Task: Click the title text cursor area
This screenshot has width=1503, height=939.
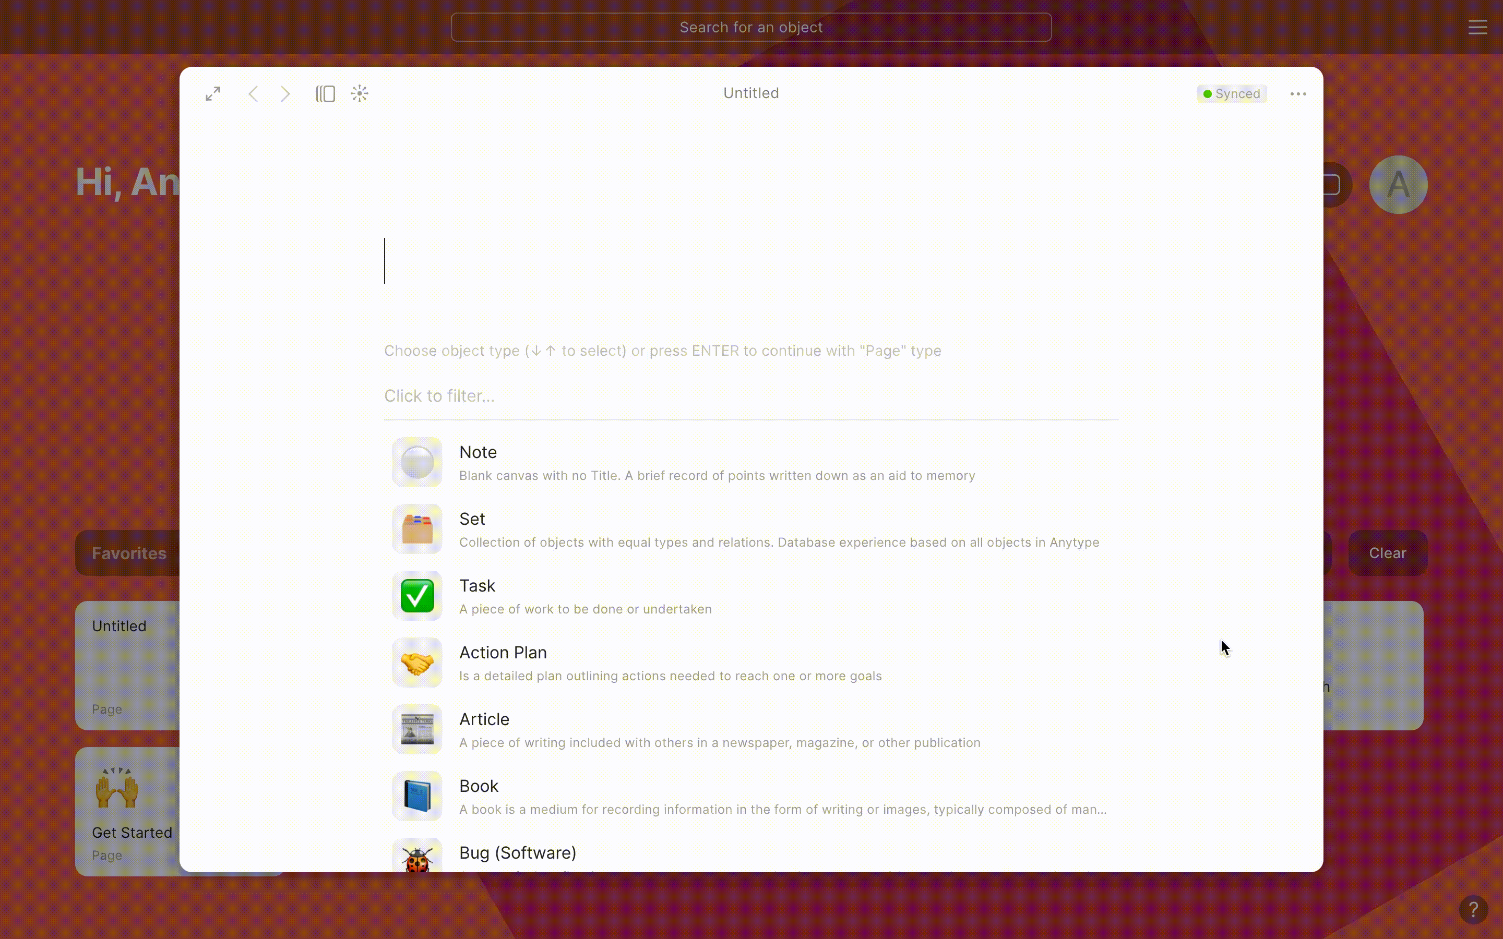Action: coord(751,261)
